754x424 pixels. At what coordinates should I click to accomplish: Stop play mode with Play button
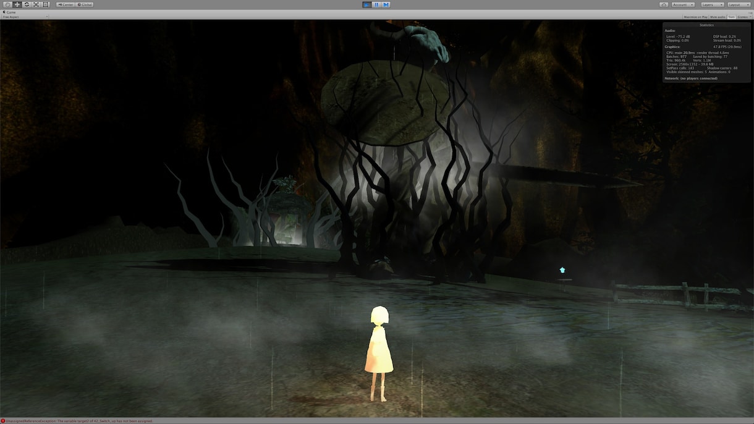pos(367,4)
